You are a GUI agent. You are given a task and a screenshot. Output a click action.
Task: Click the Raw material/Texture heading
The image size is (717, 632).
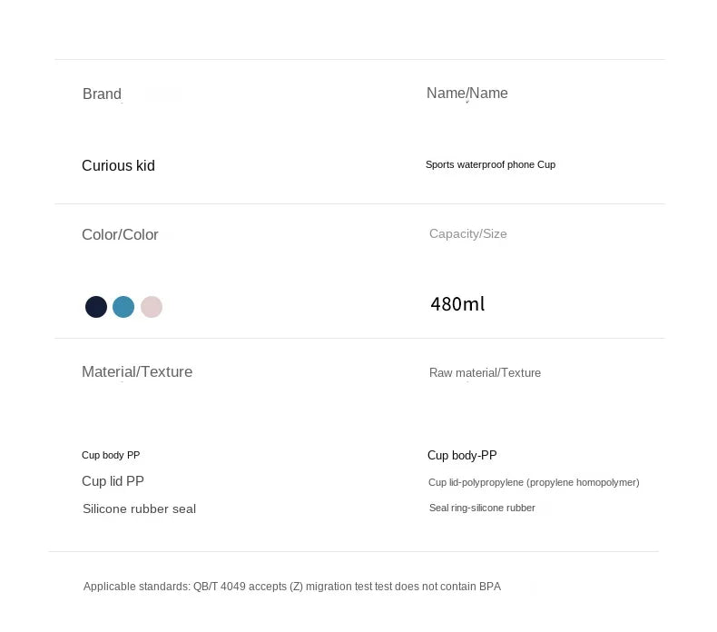pos(485,372)
